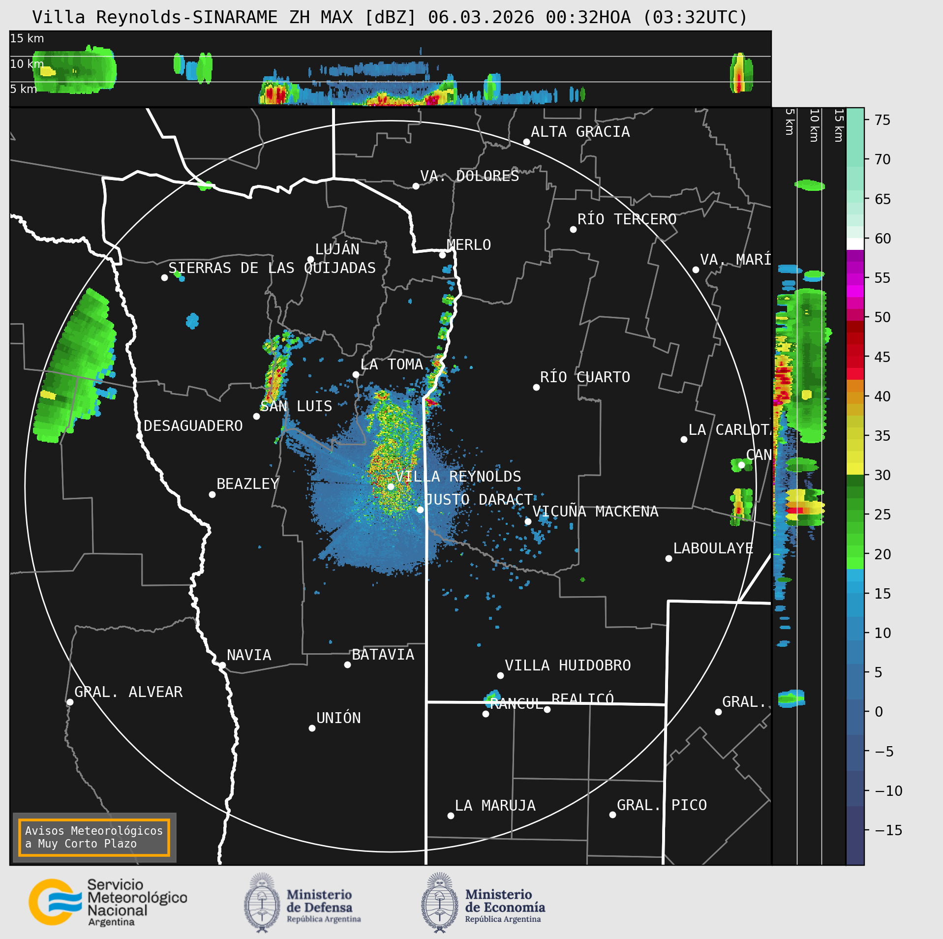
Task: Select the "JUSTO DARACT" label
Action: (x=479, y=500)
